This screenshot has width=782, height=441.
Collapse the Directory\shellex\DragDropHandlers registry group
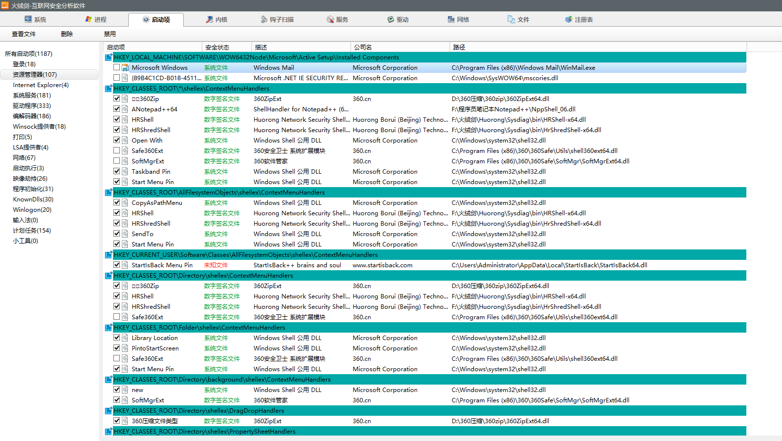tap(108, 411)
